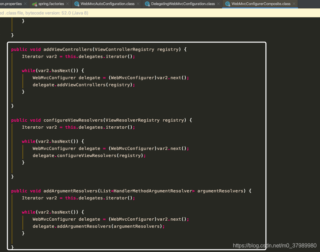Image resolution: width=320 pixels, height=252 pixels.
Task: Click 'while' keyword inside configureViewResolvers method
Action: coord(29,141)
